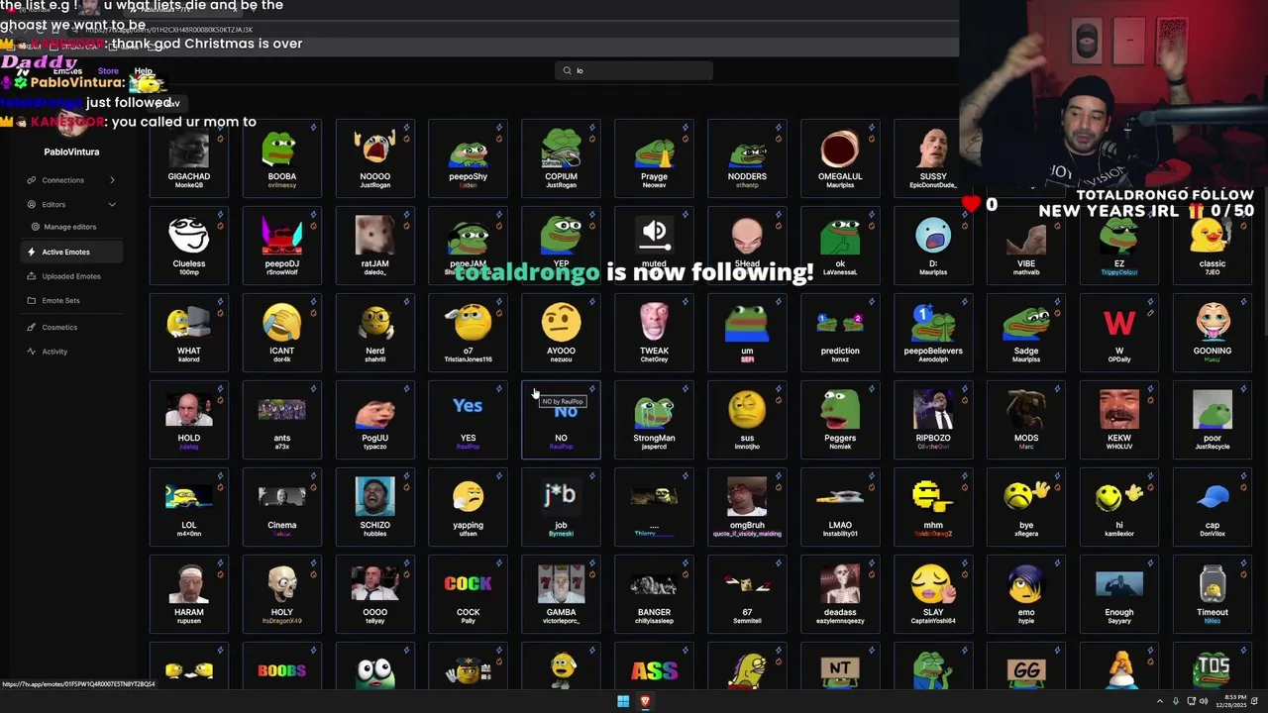Open the SLAY emote card
This screenshot has height=713, width=1268.
(x=934, y=592)
